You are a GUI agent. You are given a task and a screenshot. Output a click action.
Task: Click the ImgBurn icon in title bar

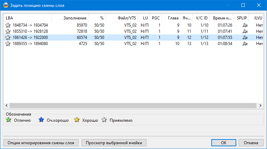(5, 5)
